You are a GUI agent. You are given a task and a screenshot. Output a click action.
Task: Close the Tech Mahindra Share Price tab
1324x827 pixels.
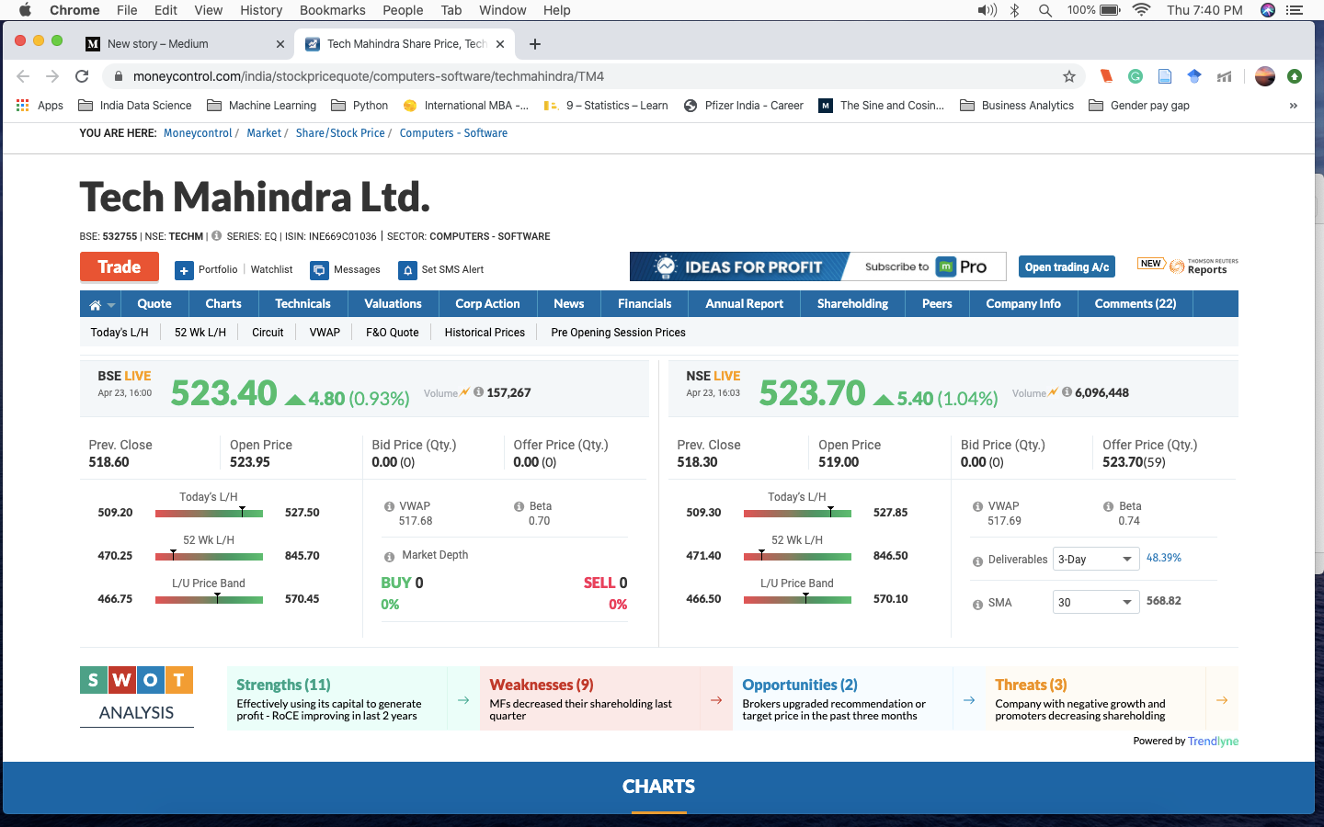click(x=500, y=43)
